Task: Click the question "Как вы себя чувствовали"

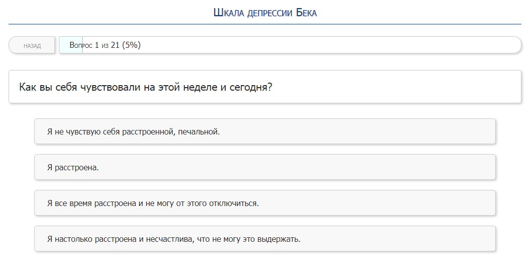Action: tap(145, 87)
